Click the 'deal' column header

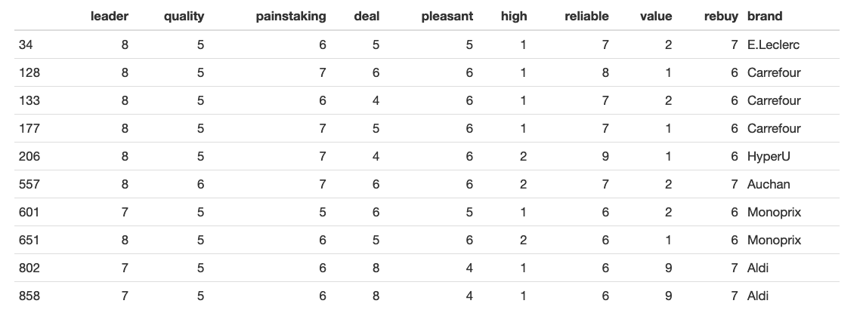[367, 17]
